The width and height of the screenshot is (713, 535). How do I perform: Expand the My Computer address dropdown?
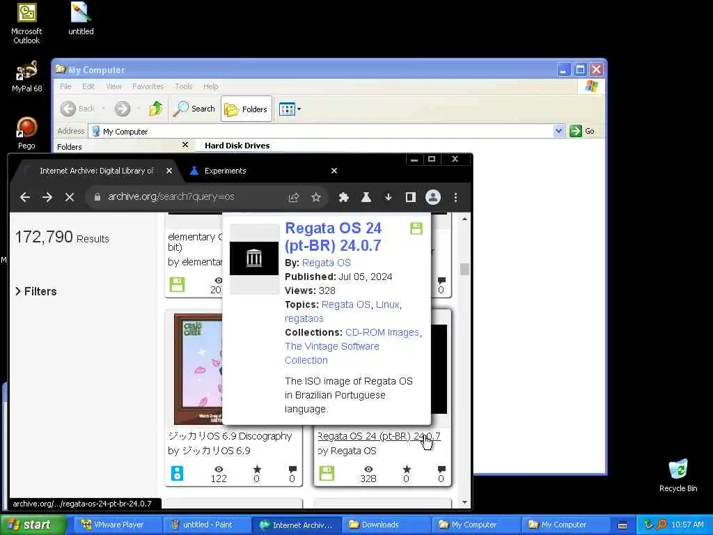tap(559, 131)
